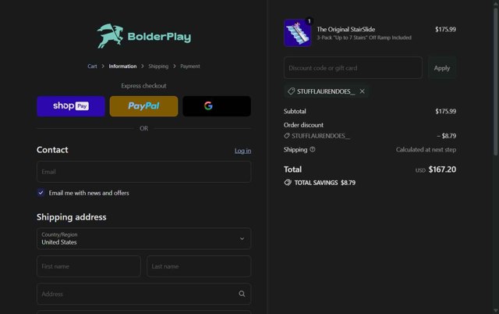Open the StairSlide product thumbnail
This screenshot has height=314, width=499.
[297, 33]
